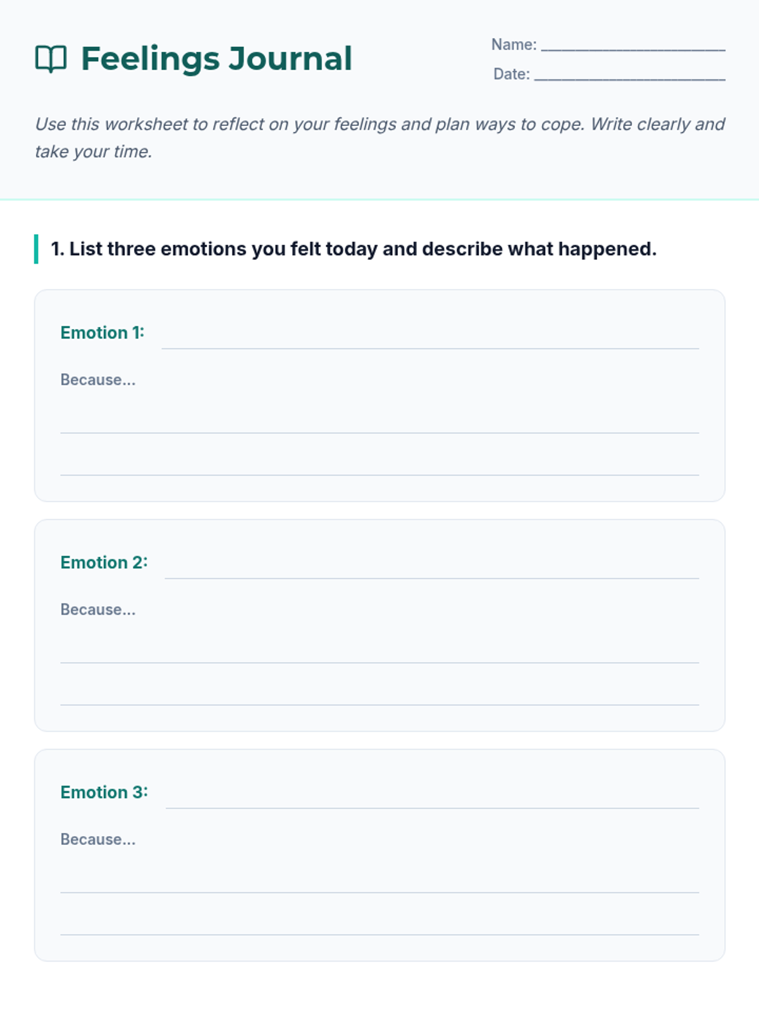
Task: Click the second Because line under Emotion 2
Action: (x=379, y=697)
